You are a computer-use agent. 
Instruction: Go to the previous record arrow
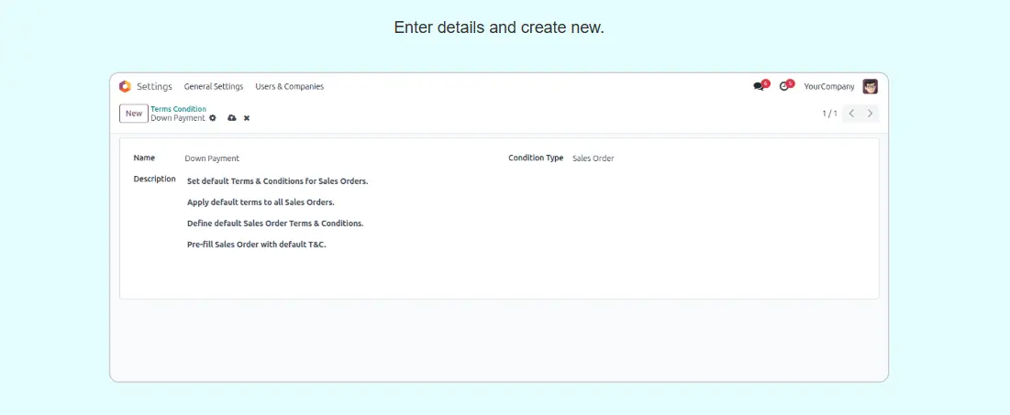click(x=851, y=114)
